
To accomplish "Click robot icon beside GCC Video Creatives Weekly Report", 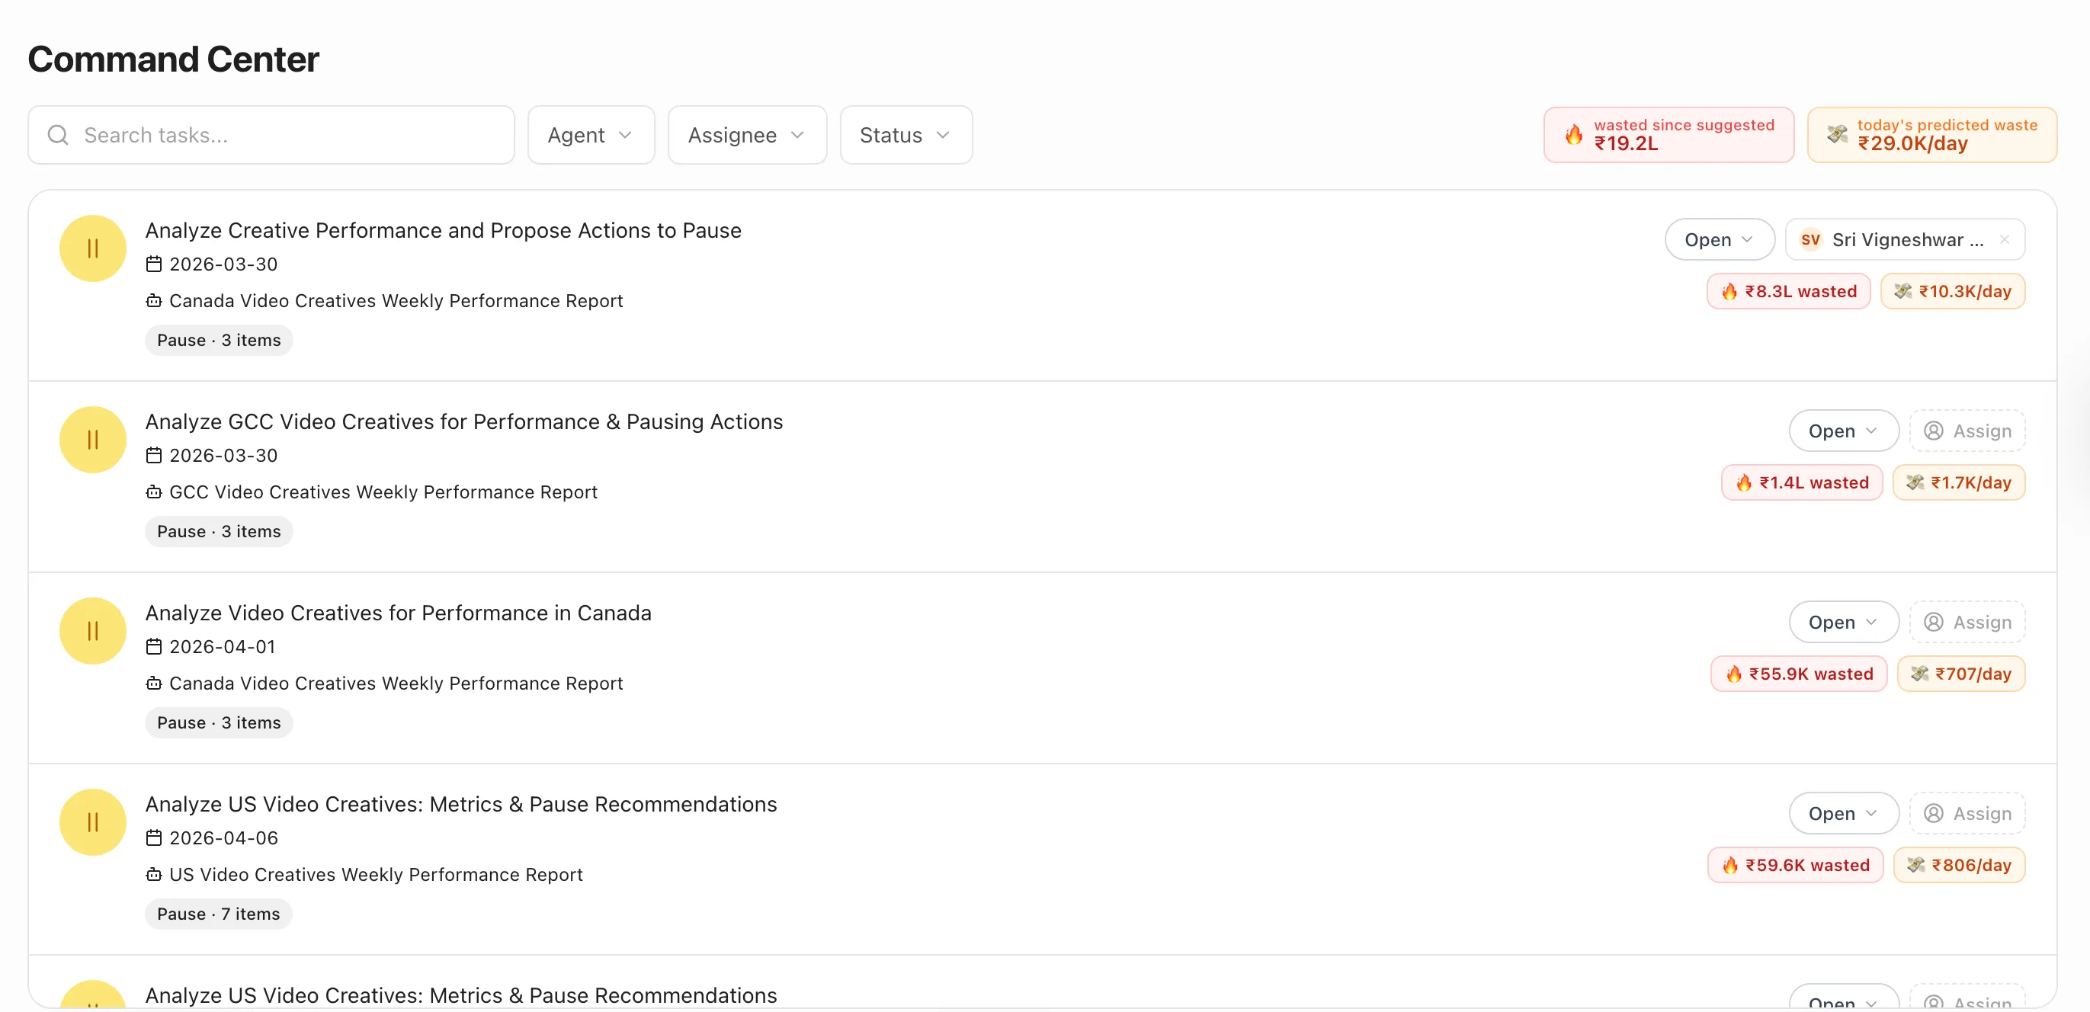I will pos(154,492).
